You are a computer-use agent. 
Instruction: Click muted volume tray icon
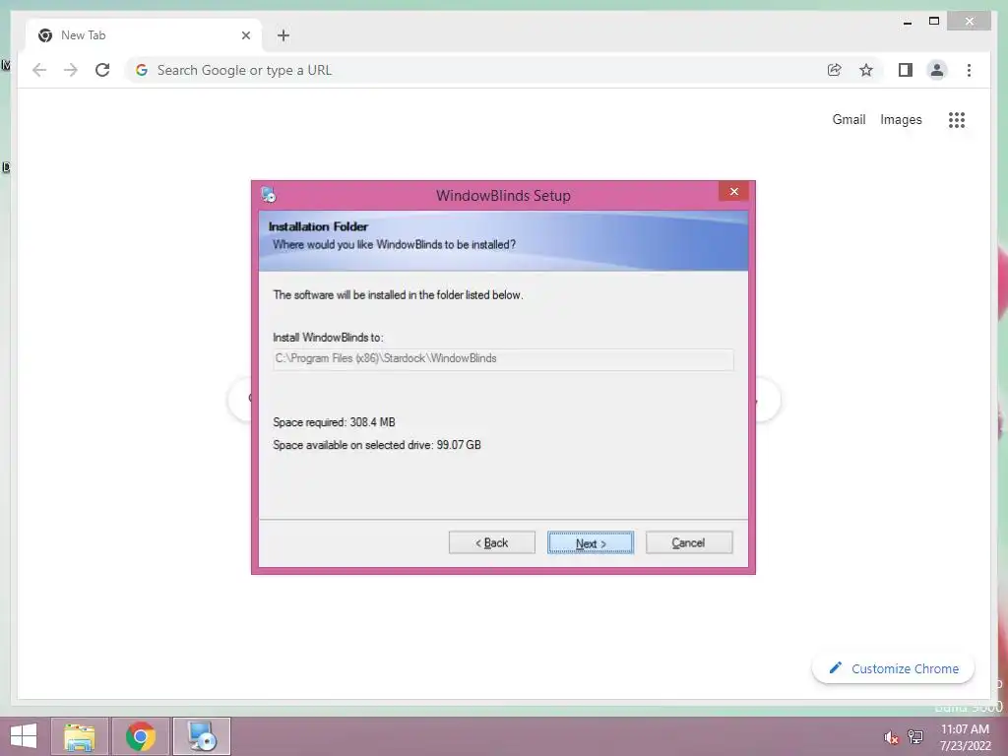pyautogui.click(x=891, y=737)
